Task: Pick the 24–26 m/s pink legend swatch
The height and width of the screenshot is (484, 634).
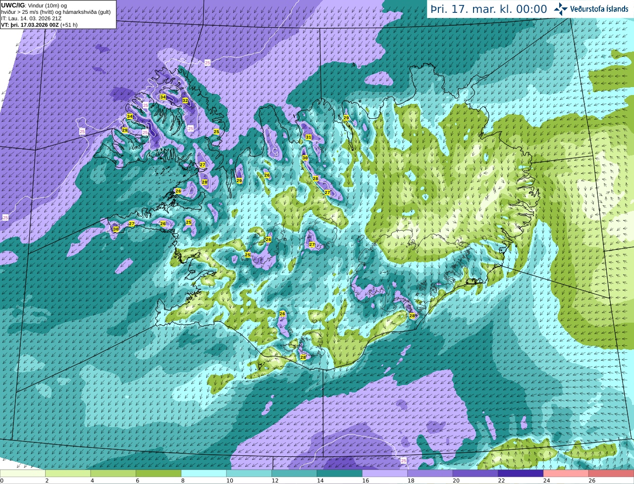Action: coord(566,474)
